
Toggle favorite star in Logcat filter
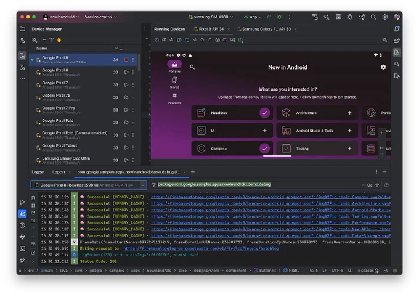(x=377, y=185)
